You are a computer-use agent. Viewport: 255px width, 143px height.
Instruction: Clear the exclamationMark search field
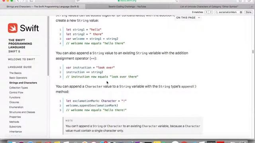coord(241,12)
